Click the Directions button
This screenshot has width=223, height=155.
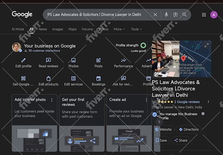pos(189,129)
